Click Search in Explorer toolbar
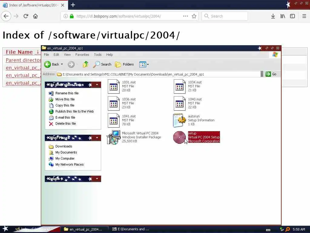This screenshot has height=233, width=310. point(102,64)
